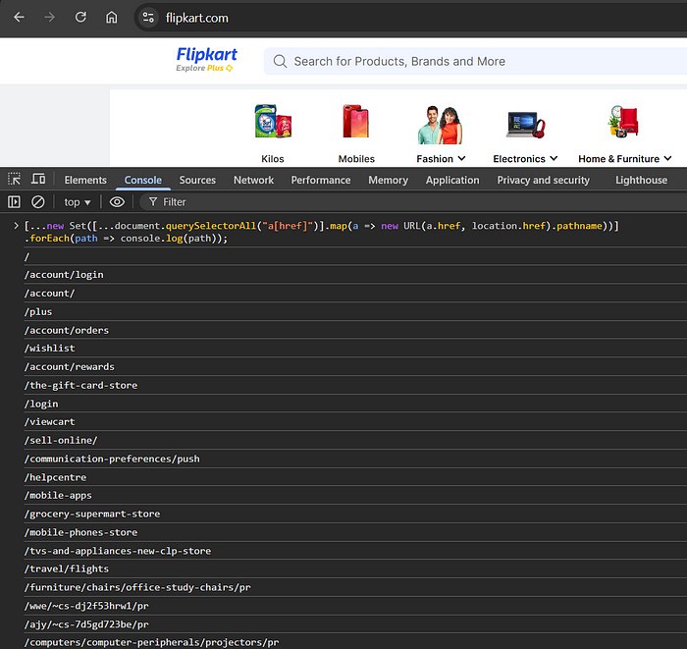
Task: Clear console with the ban icon
Action: tap(38, 202)
